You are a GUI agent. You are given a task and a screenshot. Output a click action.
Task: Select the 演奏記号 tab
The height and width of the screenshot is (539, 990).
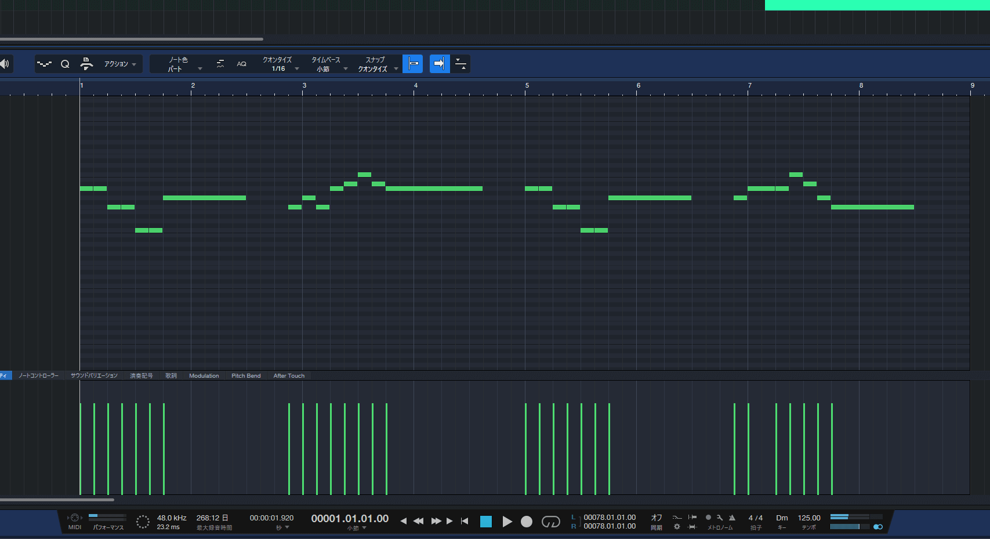(x=142, y=375)
